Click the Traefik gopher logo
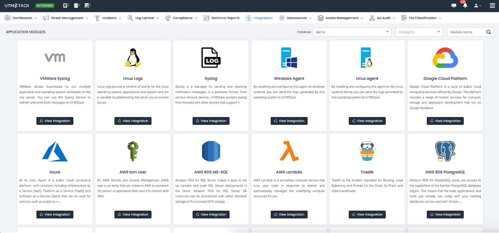This screenshot has height=233, width=499. point(367,151)
